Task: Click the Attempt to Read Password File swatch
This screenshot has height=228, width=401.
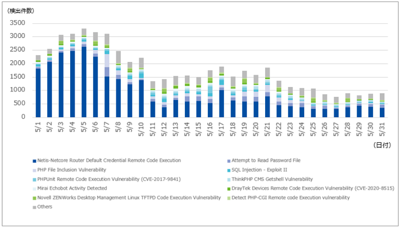Action: pyautogui.click(x=229, y=161)
